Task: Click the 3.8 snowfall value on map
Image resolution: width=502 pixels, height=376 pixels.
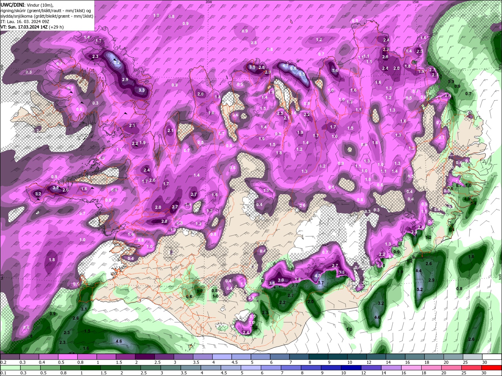Action: 271,283
